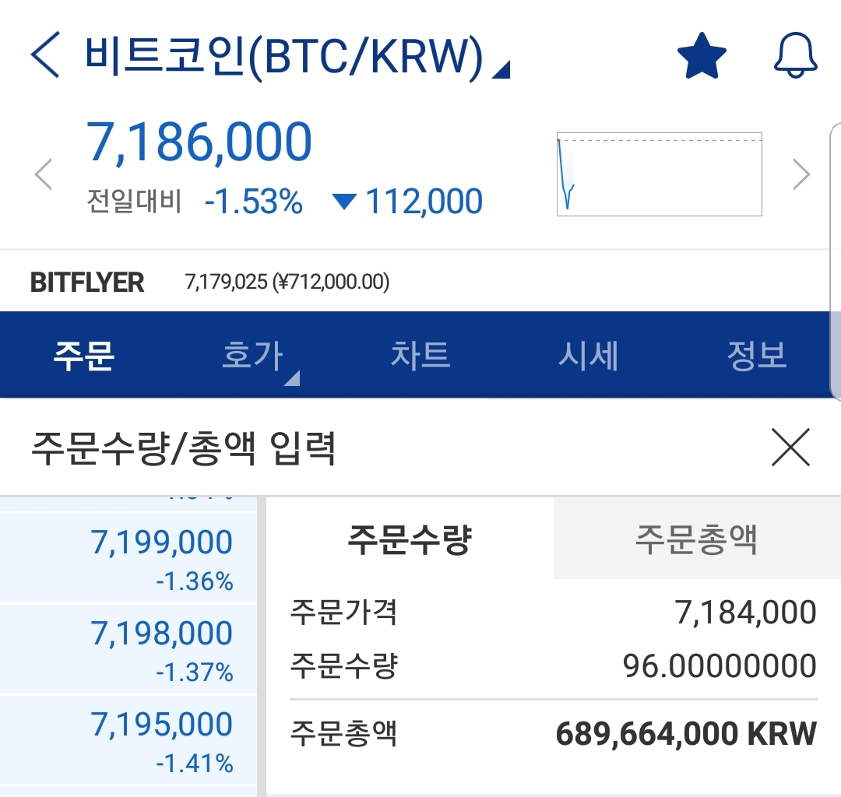Viewport: 841px width, 797px height.
Task: Close the 주문수량/총액 입력 panel
Action: pyautogui.click(x=790, y=447)
